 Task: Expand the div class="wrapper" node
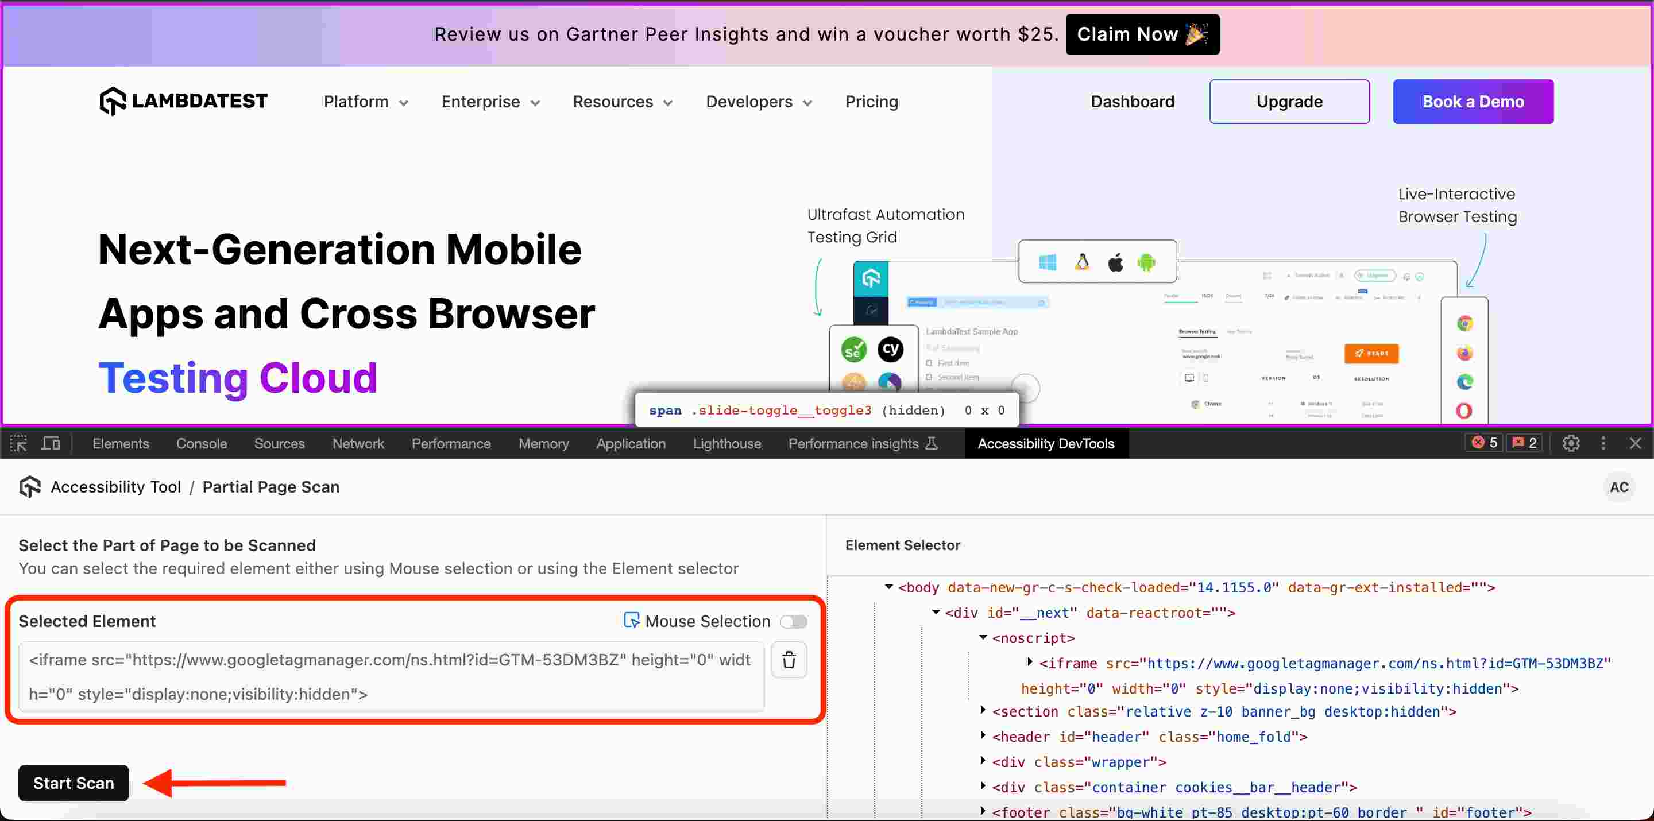(983, 761)
